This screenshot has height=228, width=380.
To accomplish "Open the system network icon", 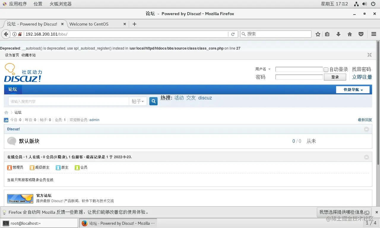I will coord(357,4).
